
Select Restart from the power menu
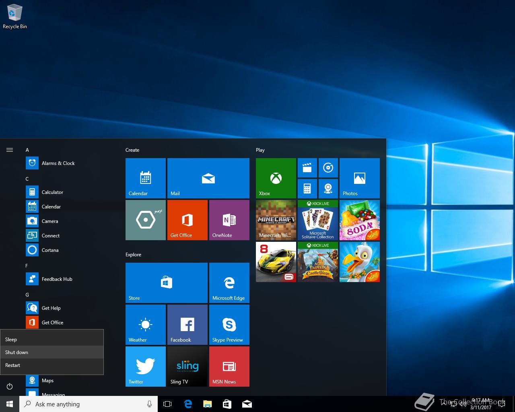[x=52, y=365]
